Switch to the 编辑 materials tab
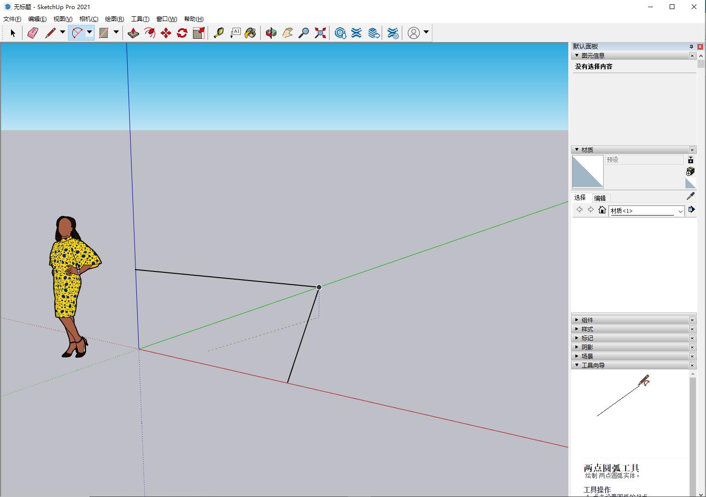This screenshot has width=706, height=497. [600, 198]
